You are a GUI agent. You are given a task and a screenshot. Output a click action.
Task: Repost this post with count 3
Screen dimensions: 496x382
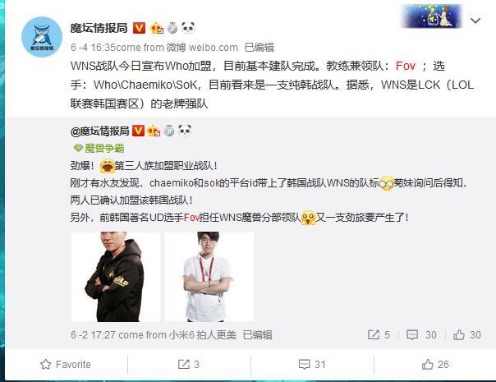tap(189, 364)
